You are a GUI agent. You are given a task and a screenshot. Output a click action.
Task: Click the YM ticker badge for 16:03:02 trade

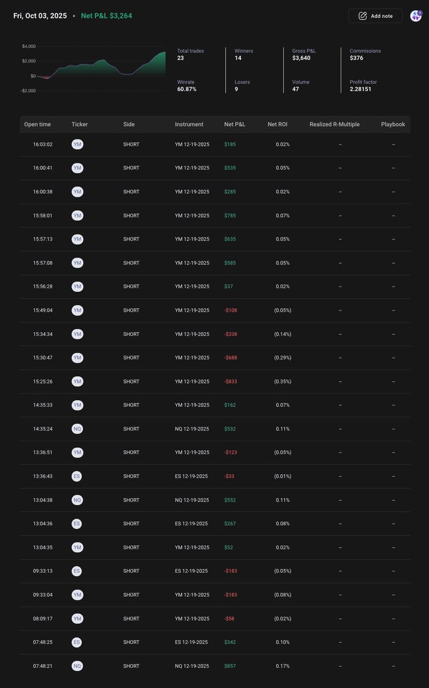(77, 144)
